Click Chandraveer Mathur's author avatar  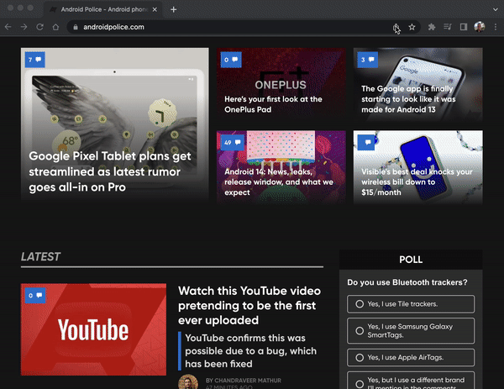click(188, 382)
